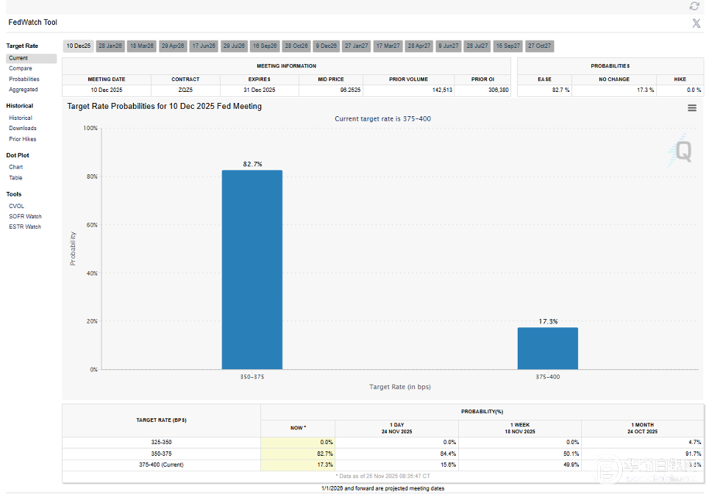The width and height of the screenshot is (709, 497).
Task: Click the X (Twitter) share icon
Action: 696,23
